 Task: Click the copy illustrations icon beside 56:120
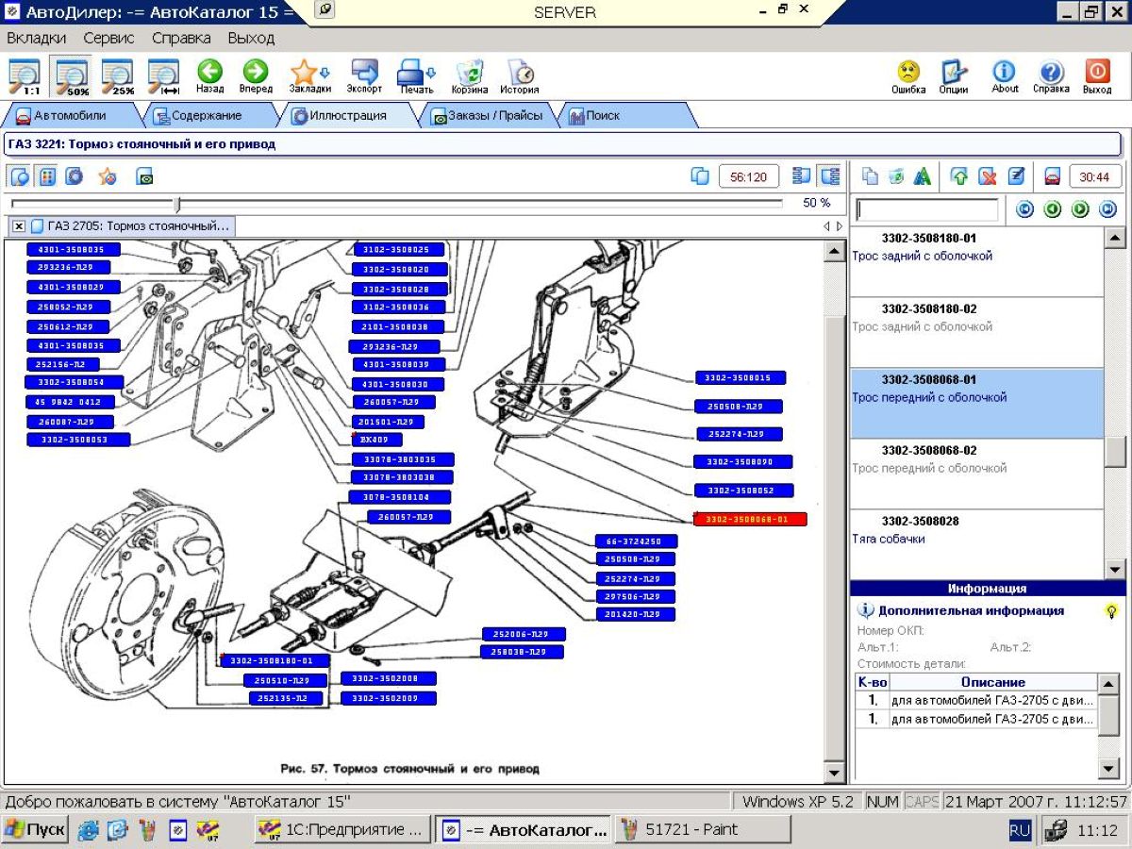[699, 176]
